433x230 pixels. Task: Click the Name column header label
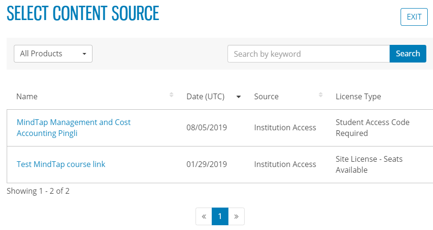pyautogui.click(x=27, y=96)
